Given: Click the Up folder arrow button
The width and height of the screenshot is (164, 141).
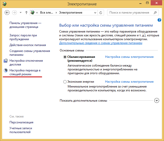Looking at the screenshot, I should coord(26,13).
